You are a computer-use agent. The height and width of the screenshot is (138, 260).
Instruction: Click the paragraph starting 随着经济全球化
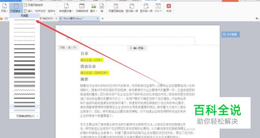coord(138,100)
